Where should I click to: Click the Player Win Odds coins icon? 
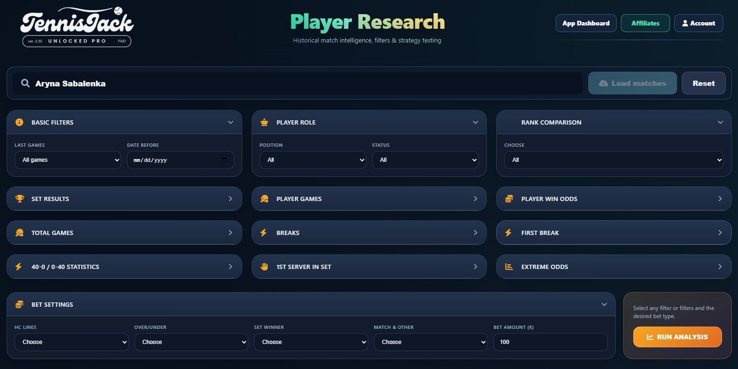click(509, 199)
